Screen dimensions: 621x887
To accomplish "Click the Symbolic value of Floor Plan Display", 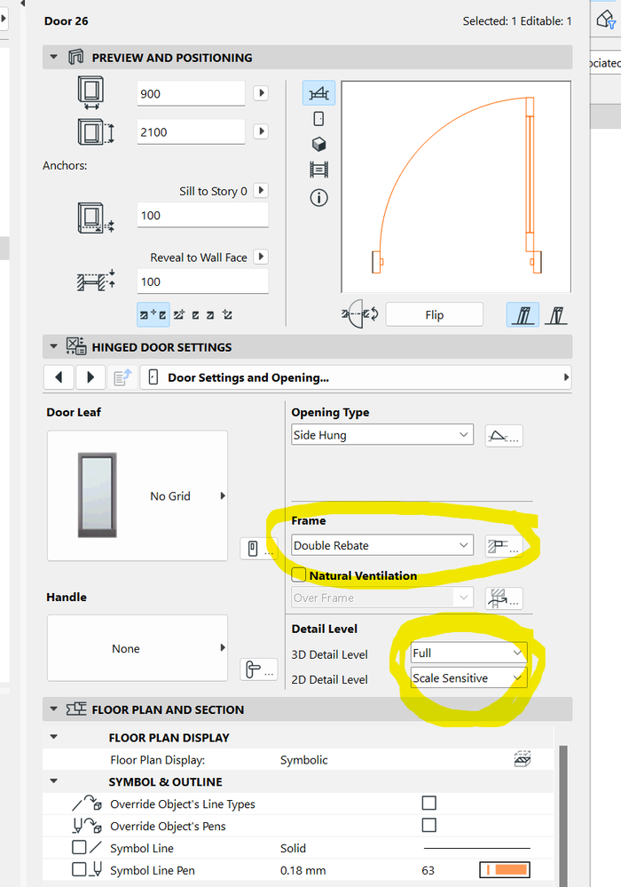I will pyautogui.click(x=304, y=760).
